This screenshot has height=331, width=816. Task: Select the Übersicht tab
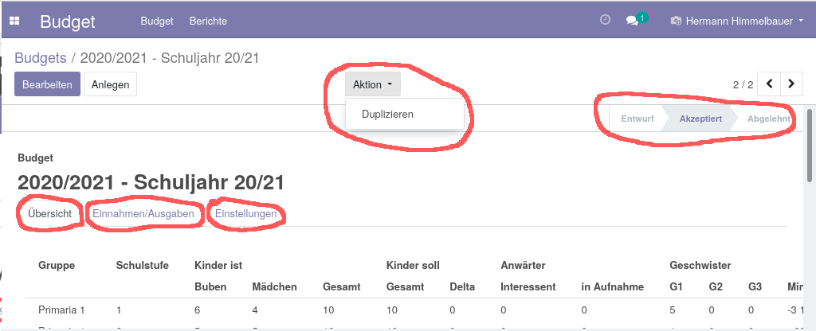[50, 213]
